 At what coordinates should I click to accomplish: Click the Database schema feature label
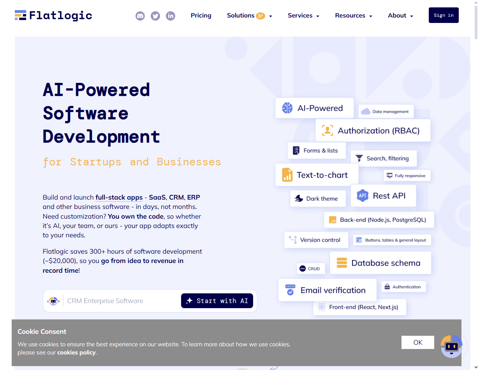click(386, 263)
